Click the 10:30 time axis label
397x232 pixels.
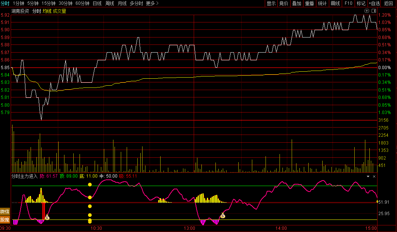96,228
